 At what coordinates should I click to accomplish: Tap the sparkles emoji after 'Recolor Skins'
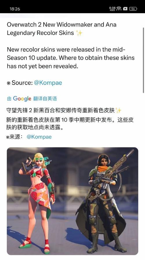pyautogui.click(x=79, y=33)
